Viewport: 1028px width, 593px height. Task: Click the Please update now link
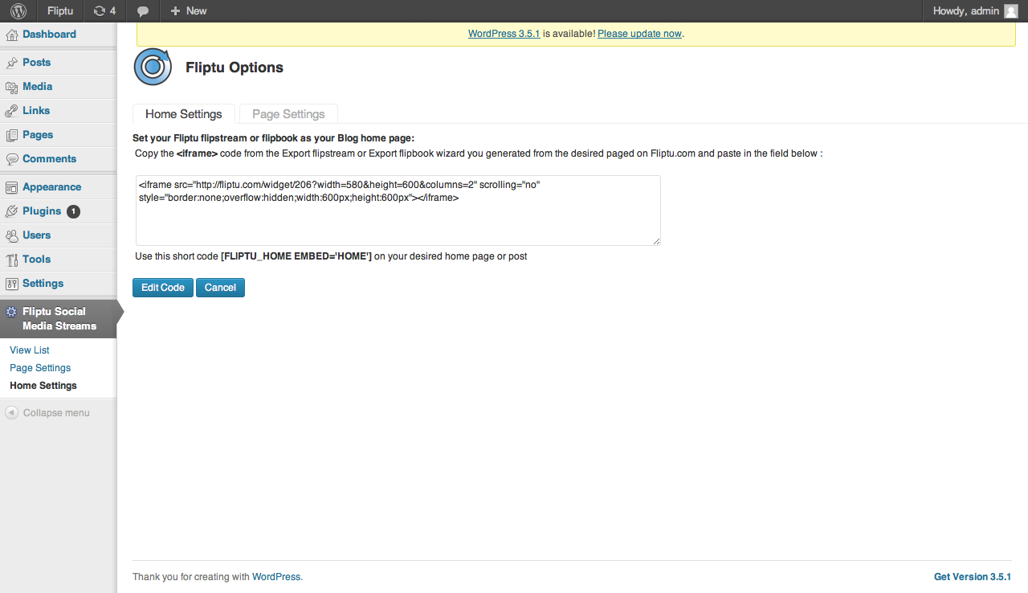coord(639,34)
